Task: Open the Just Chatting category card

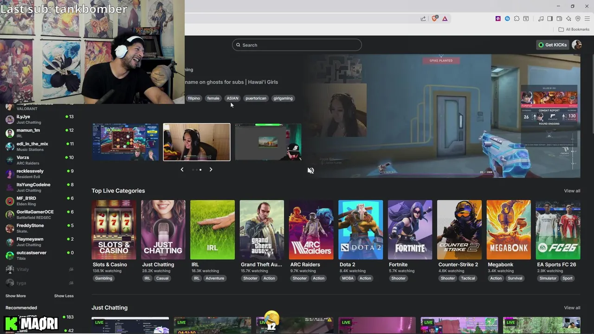Action: pos(163,230)
